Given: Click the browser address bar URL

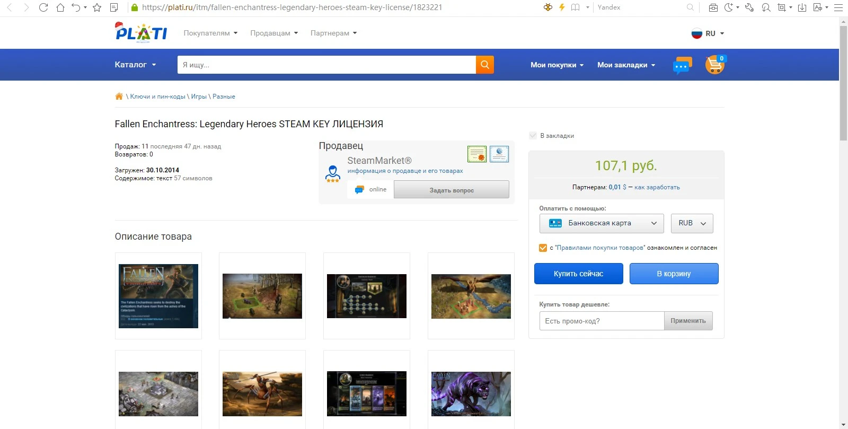Looking at the screenshot, I should (291, 7).
